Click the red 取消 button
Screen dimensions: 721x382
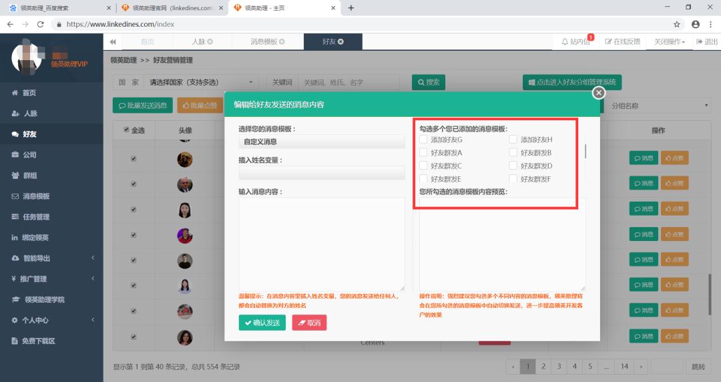(x=310, y=323)
